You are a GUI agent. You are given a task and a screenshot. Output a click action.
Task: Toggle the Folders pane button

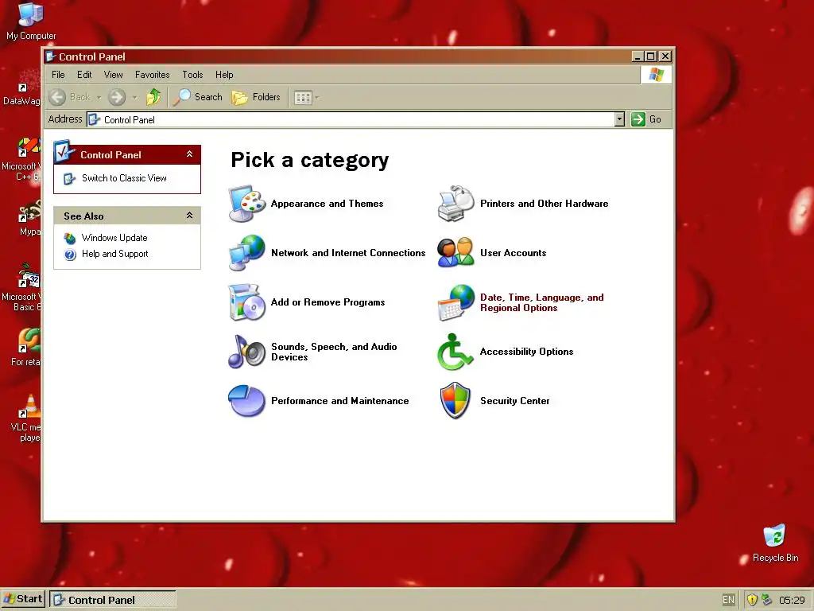tap(256, 97)
